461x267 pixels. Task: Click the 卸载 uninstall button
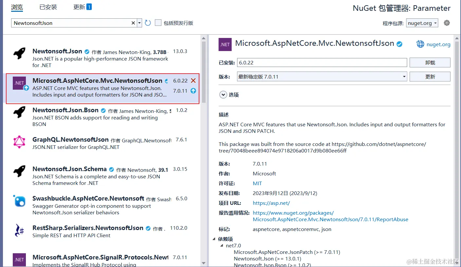coord(430,62)
